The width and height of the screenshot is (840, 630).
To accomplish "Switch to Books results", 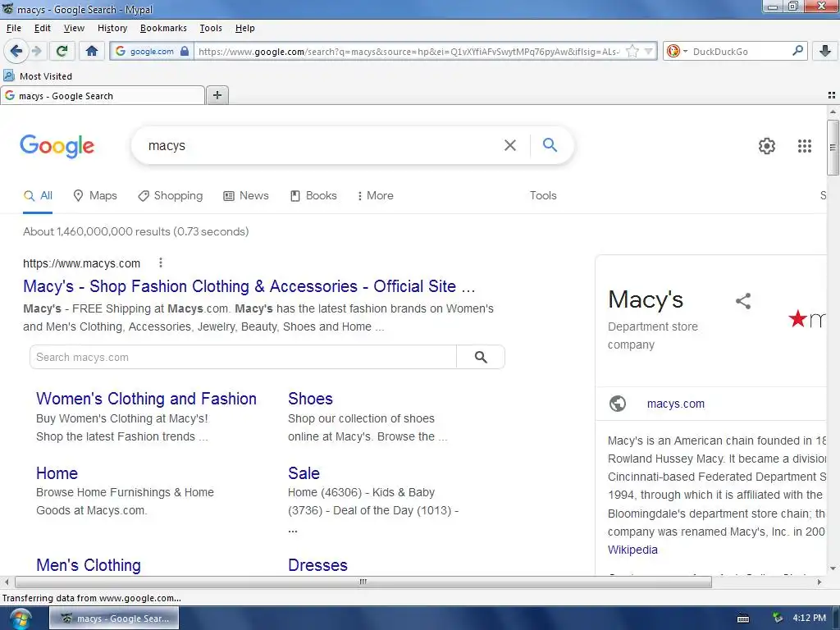I will 313,195.
